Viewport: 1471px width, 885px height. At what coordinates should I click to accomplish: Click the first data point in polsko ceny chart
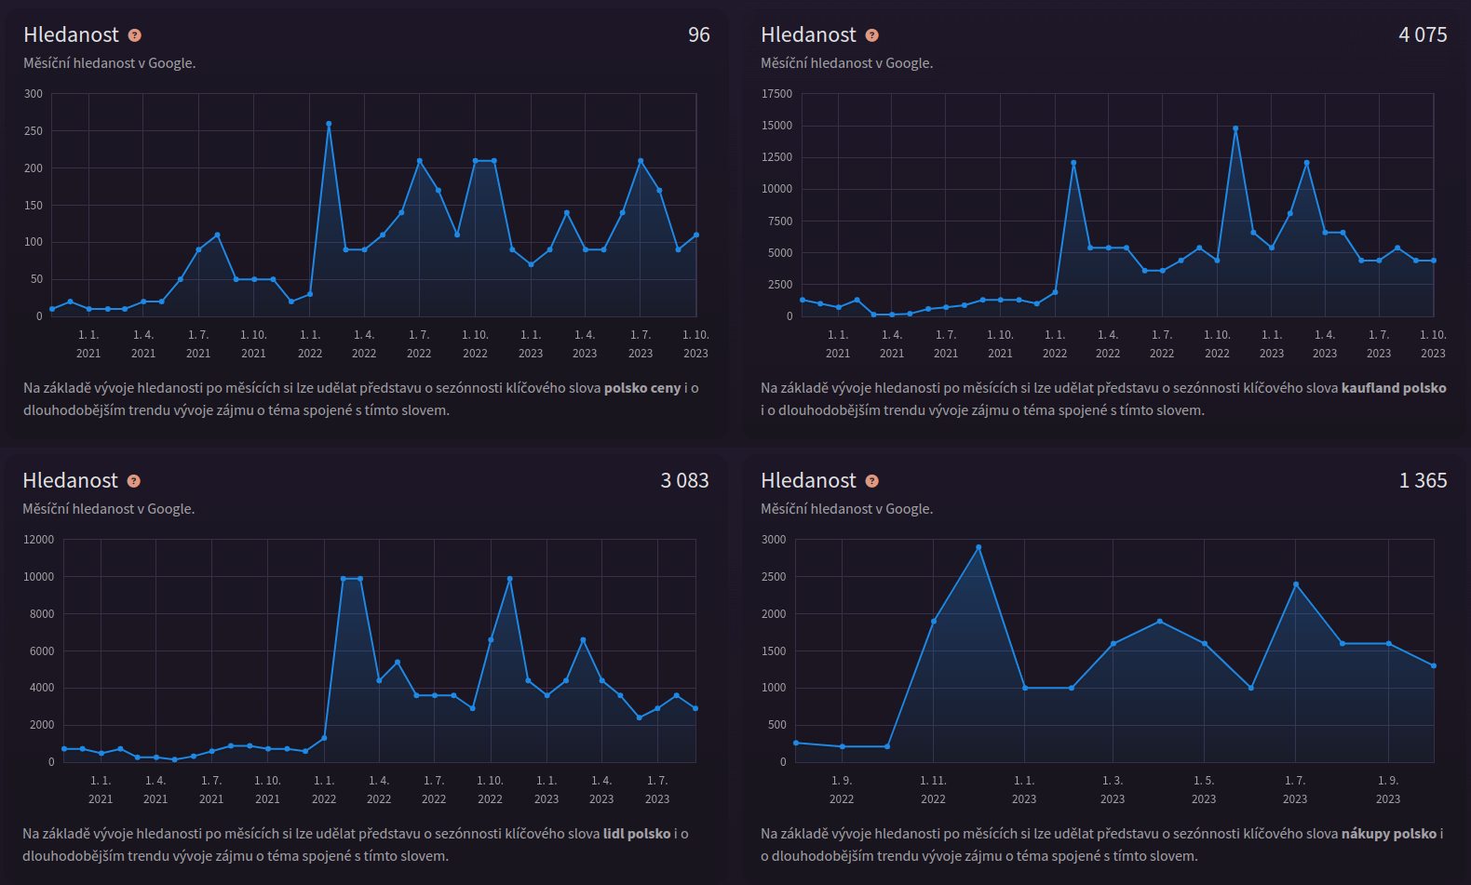(x=52, y=309)
